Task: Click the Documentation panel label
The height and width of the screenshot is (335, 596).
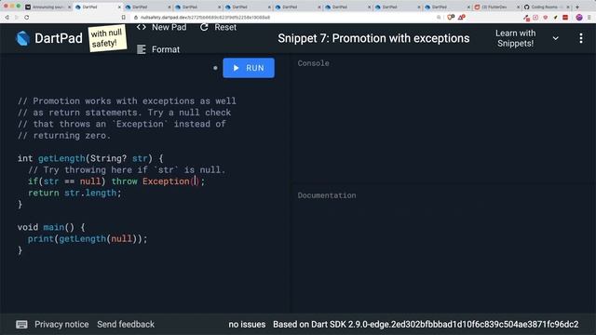Action: (327, 195)
